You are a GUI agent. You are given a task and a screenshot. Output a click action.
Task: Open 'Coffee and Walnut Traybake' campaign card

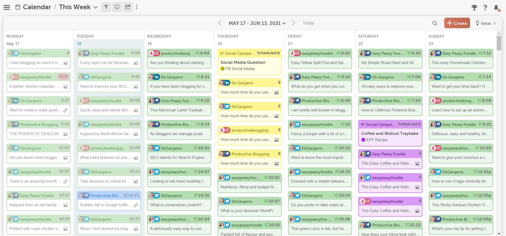click(390, 133)
